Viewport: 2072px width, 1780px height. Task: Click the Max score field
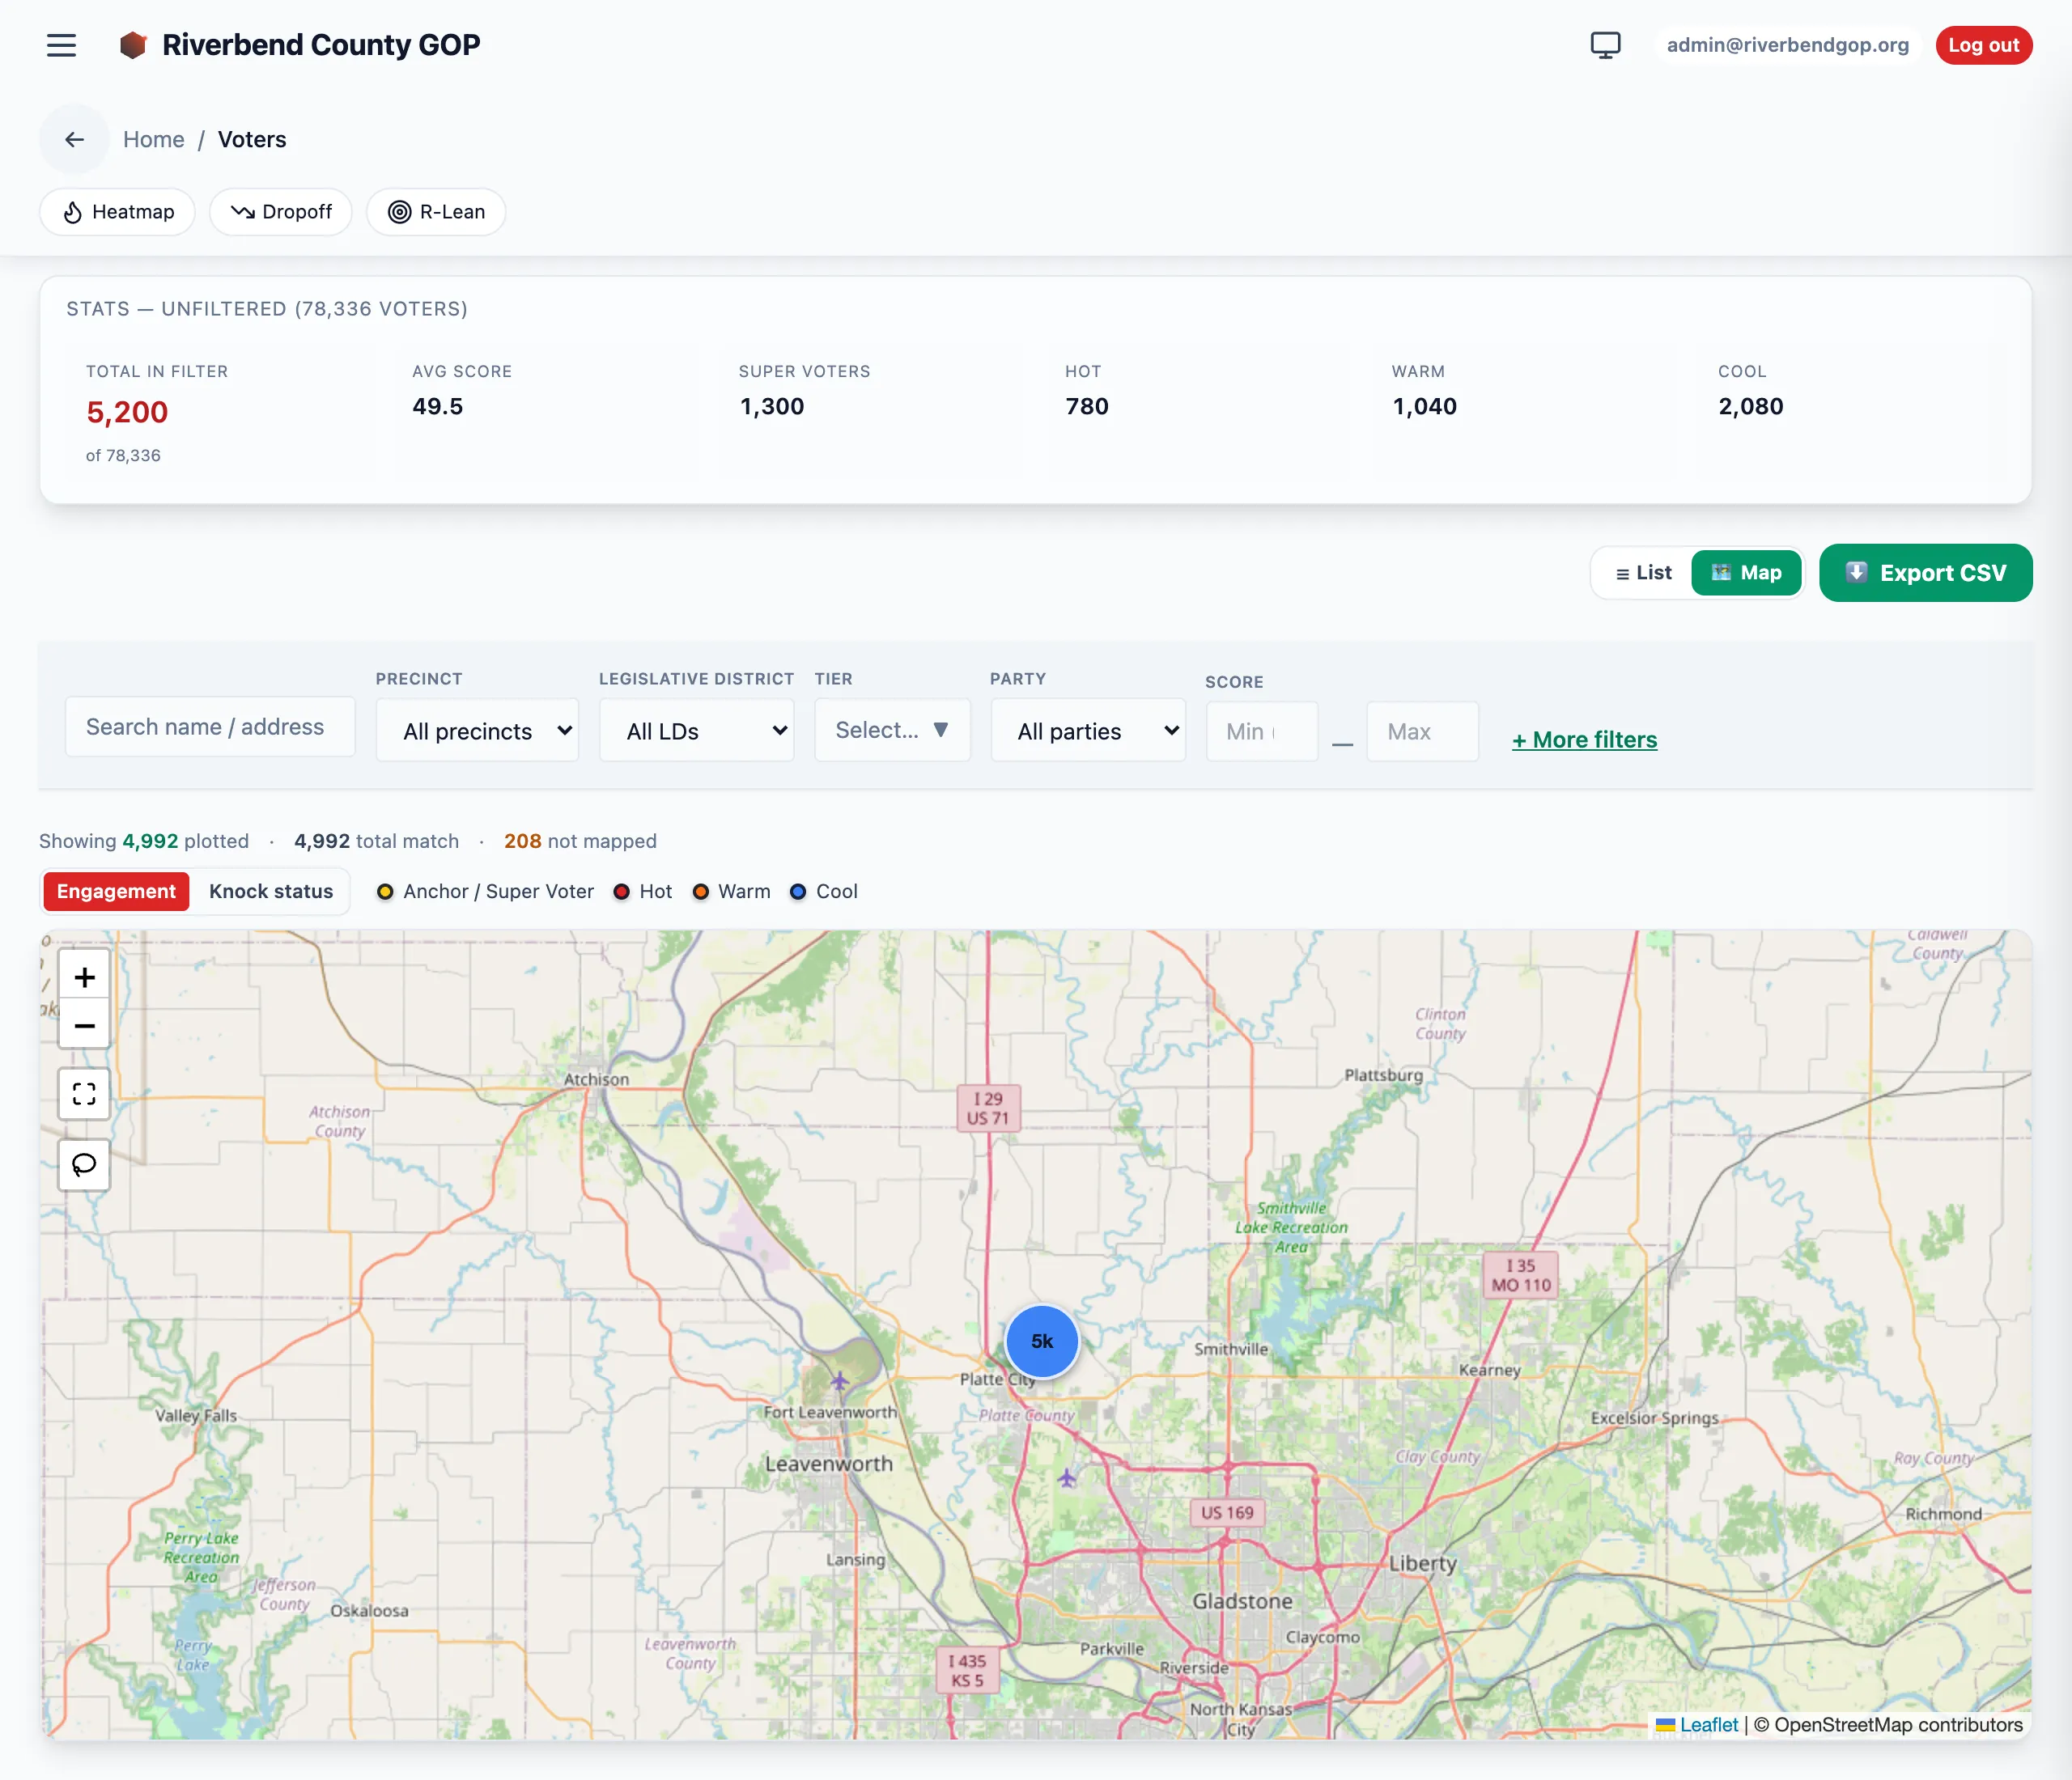1422,731
